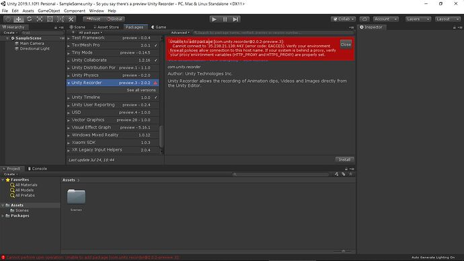Expand the Packages folder in Project
Screen dimensions: 464x261
pos(3,216)
